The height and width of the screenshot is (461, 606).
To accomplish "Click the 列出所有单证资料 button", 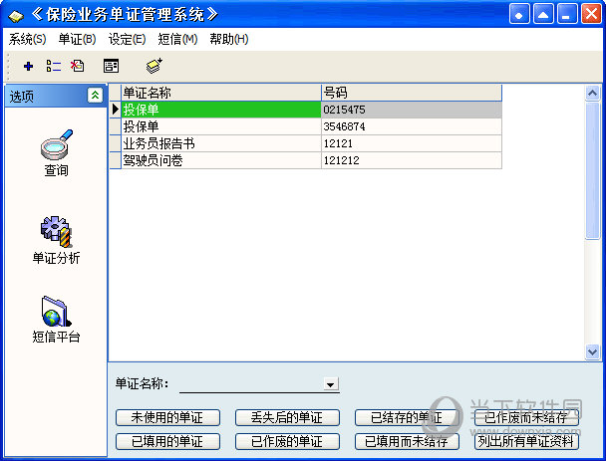I will click(x=526, y=441).
